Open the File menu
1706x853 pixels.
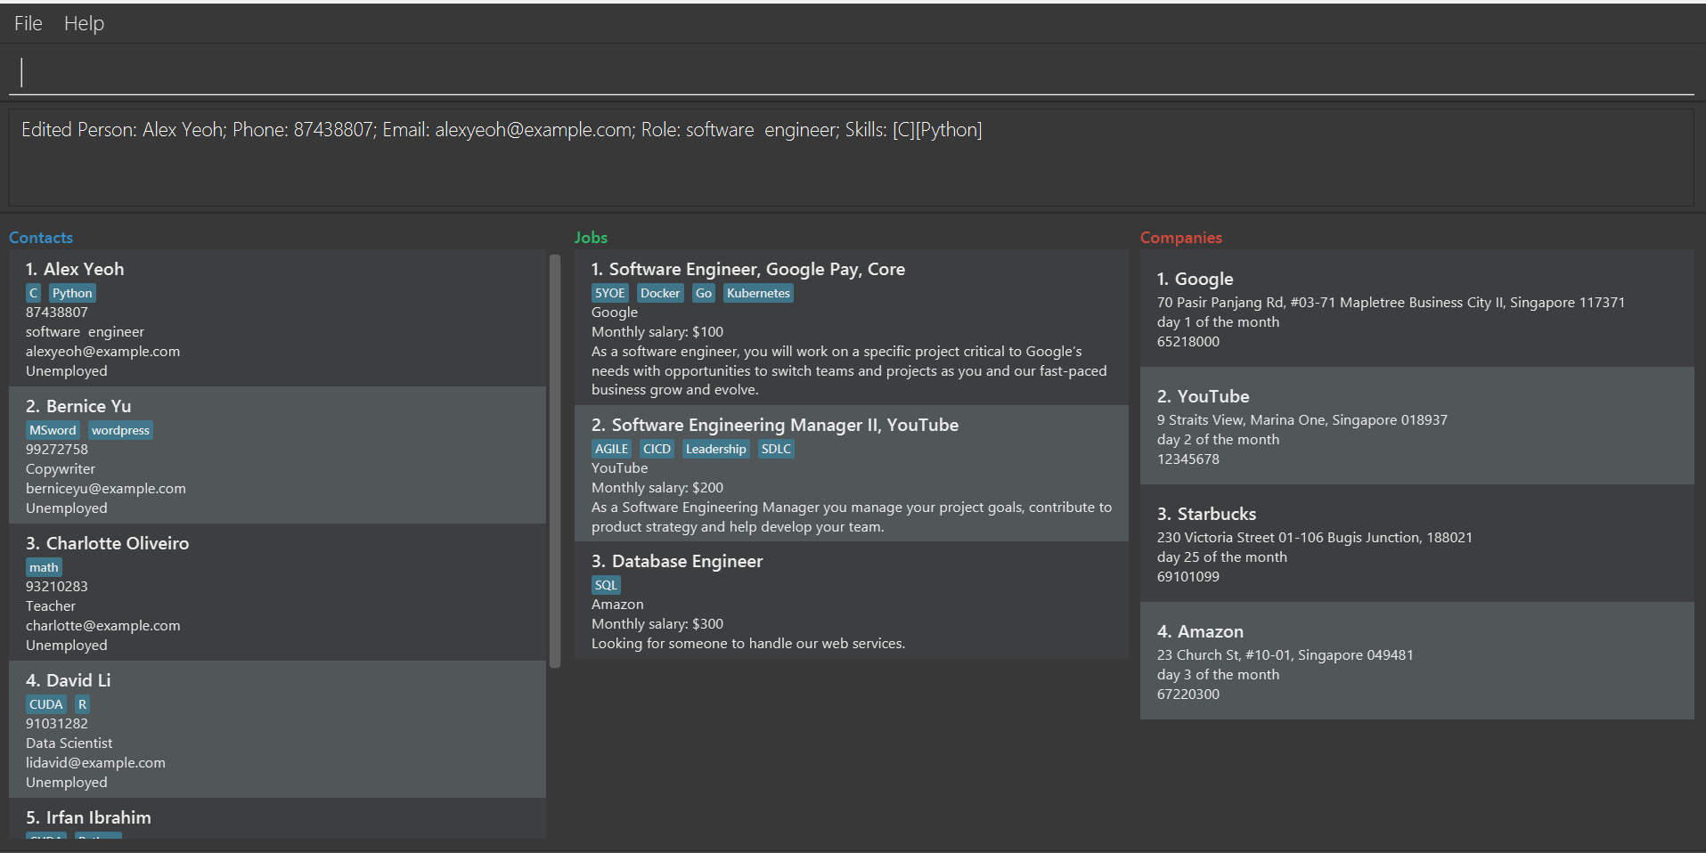tap(29, 23)
